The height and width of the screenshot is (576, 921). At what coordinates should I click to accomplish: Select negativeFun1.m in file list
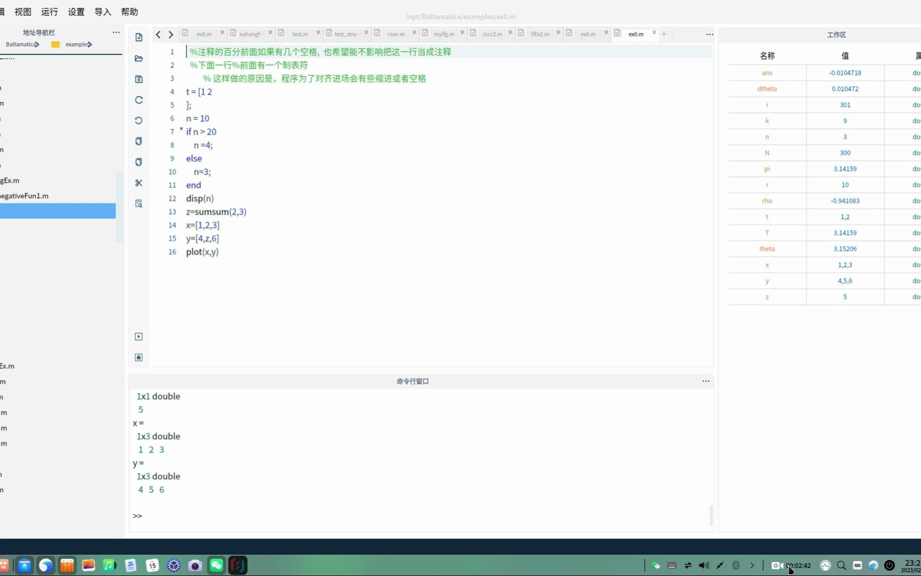24,196
